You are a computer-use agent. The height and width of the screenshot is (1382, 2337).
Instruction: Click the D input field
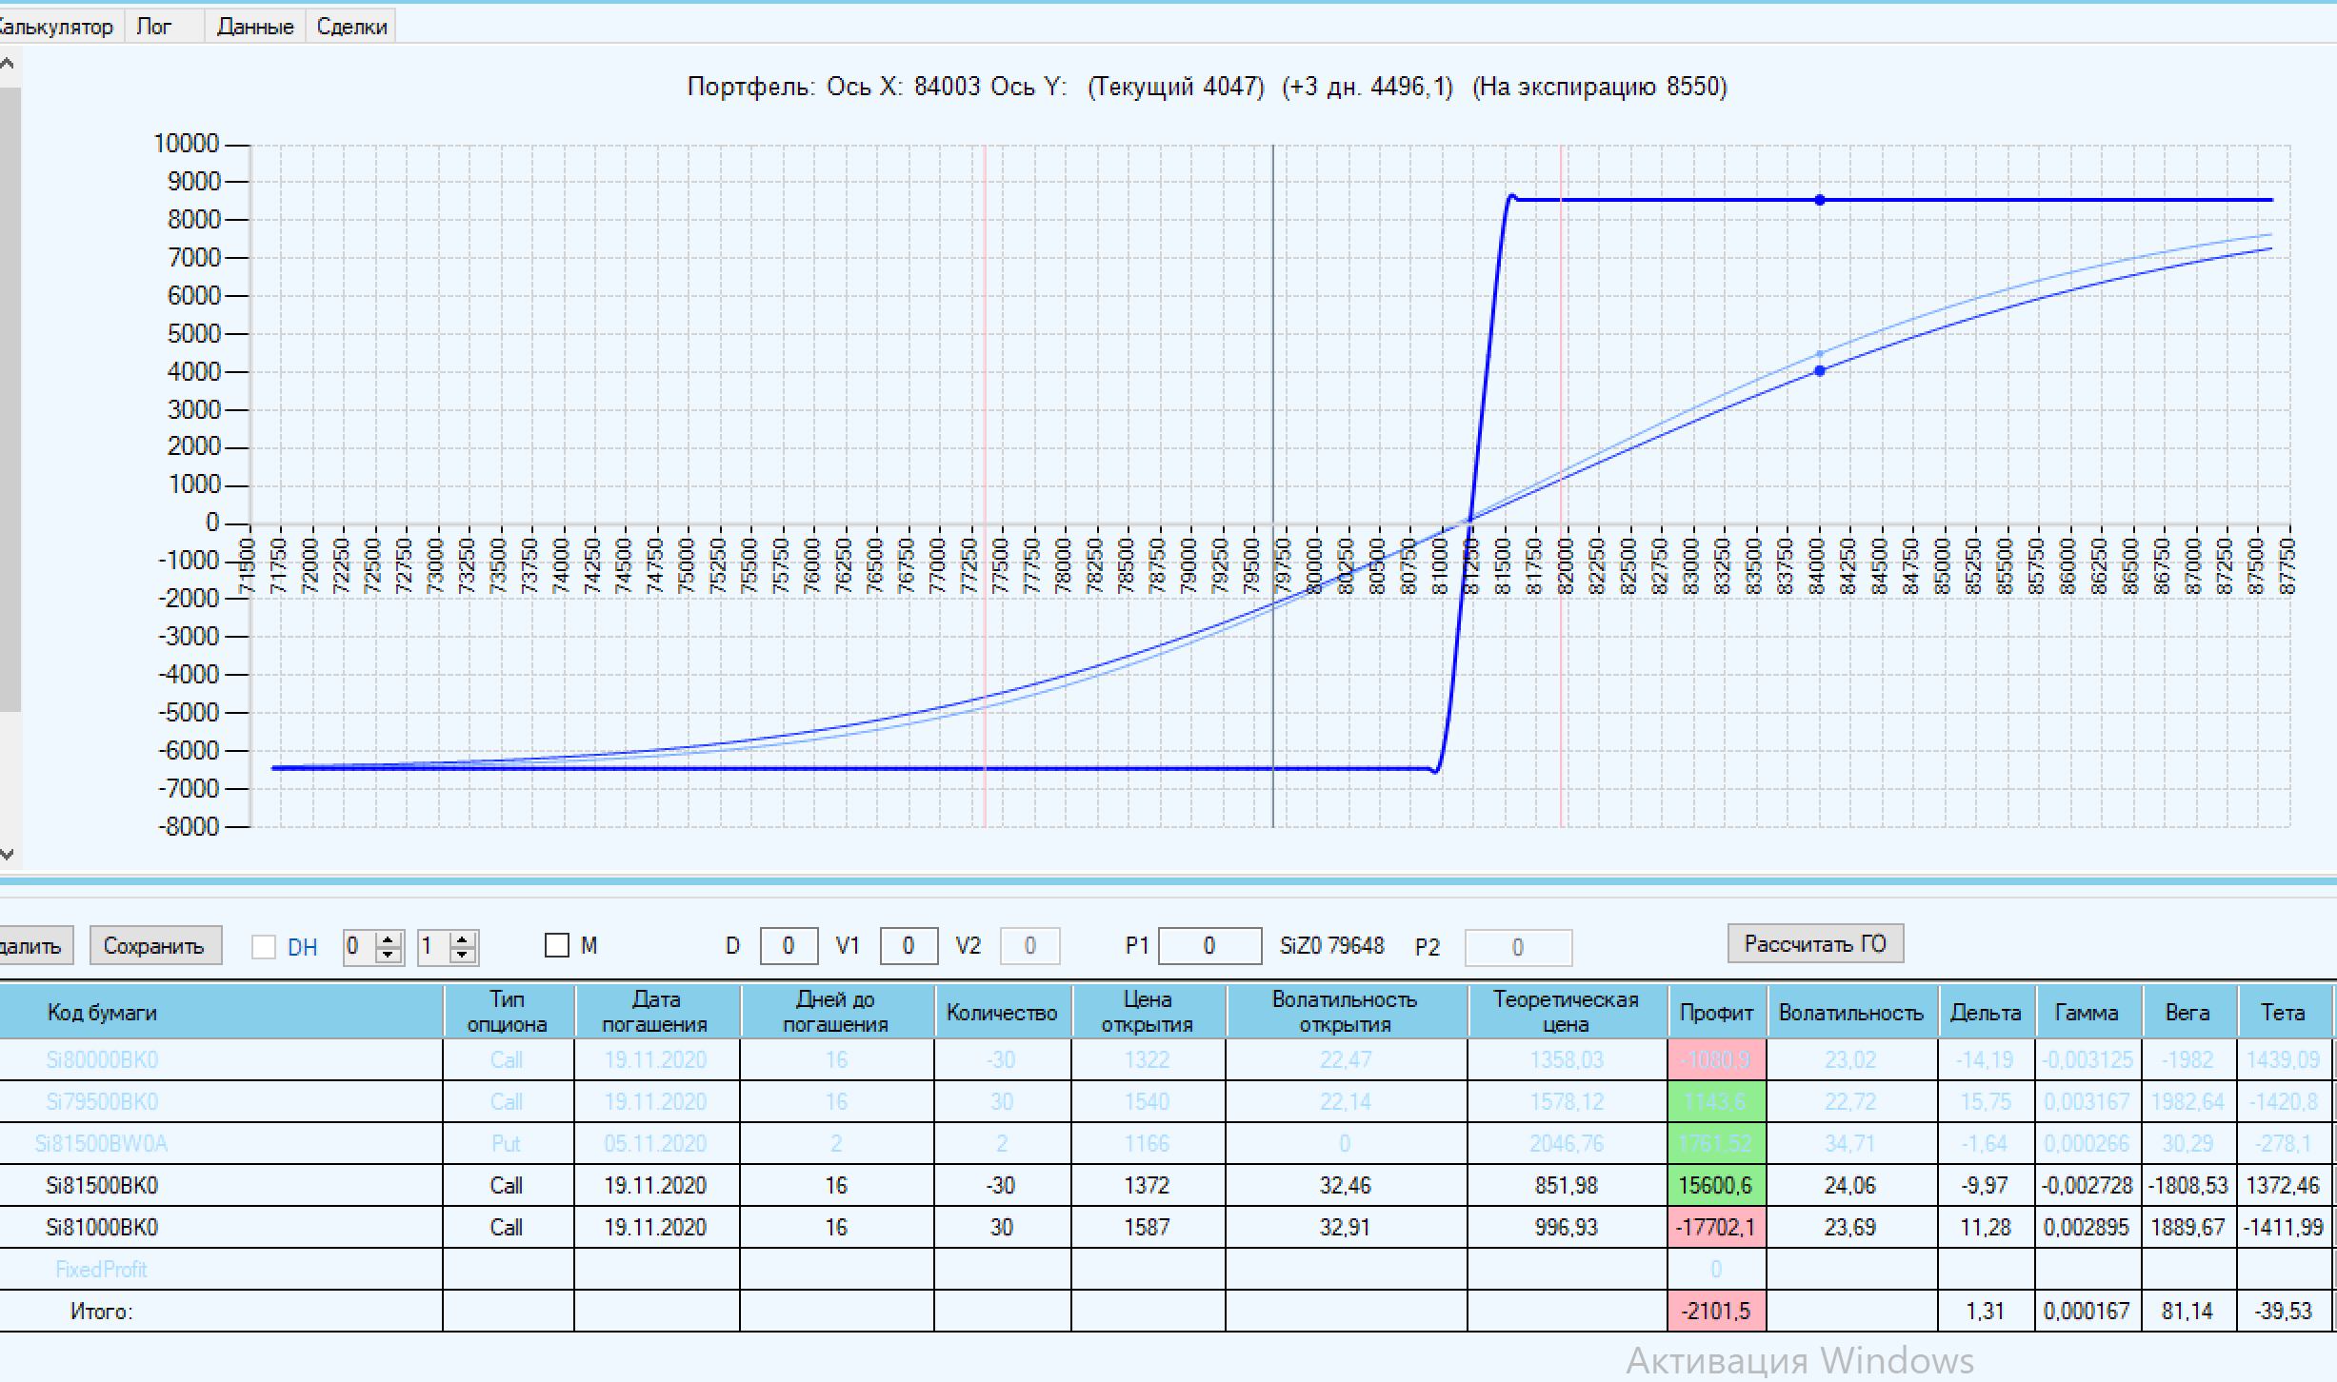coord(788,946)
